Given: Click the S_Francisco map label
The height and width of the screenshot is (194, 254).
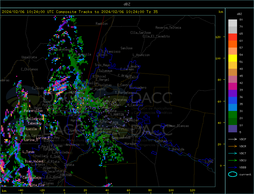Looking at the screenshot, I should [x=111, y=52].
